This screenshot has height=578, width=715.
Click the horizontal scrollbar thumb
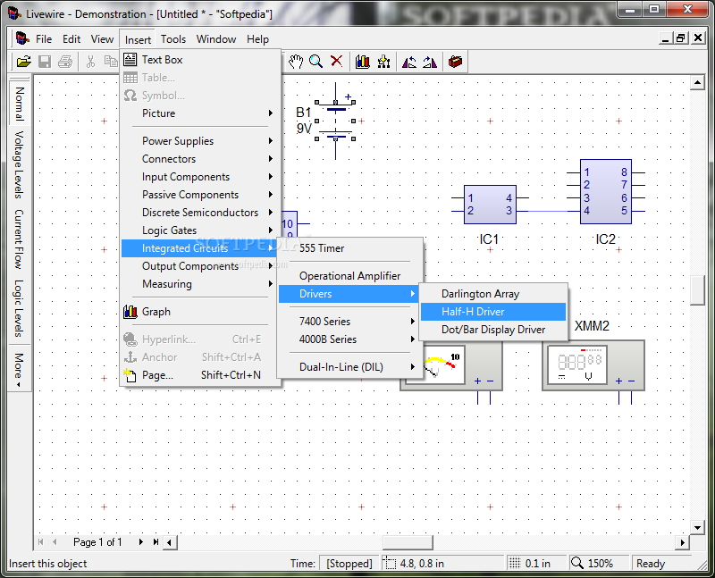coord(408,542)
